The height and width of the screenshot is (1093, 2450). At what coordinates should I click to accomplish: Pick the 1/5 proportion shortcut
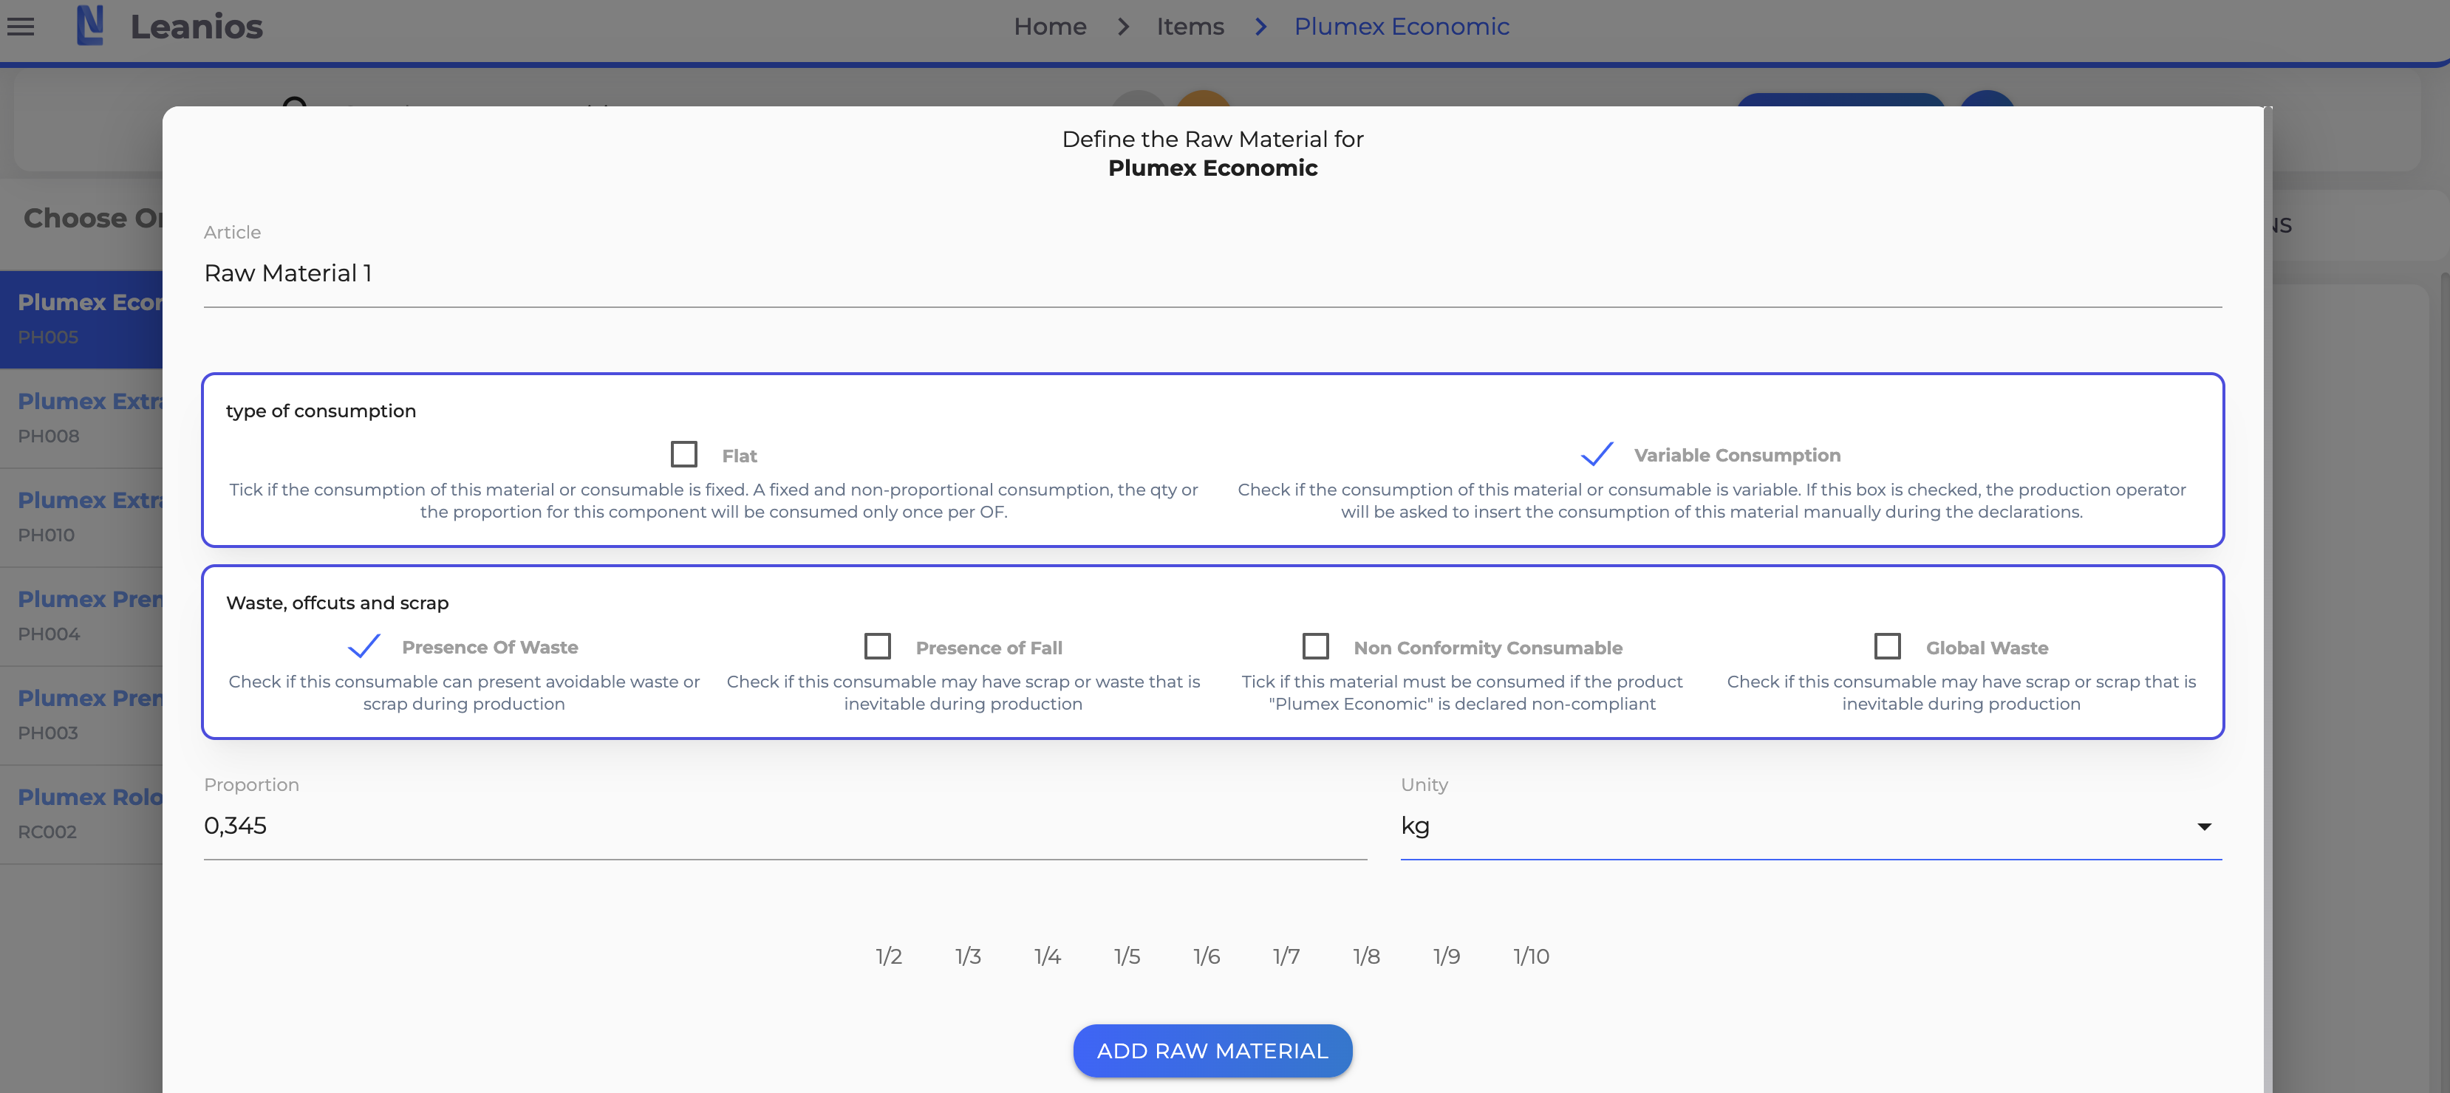pyautogui.click(x=1127, y=956)
